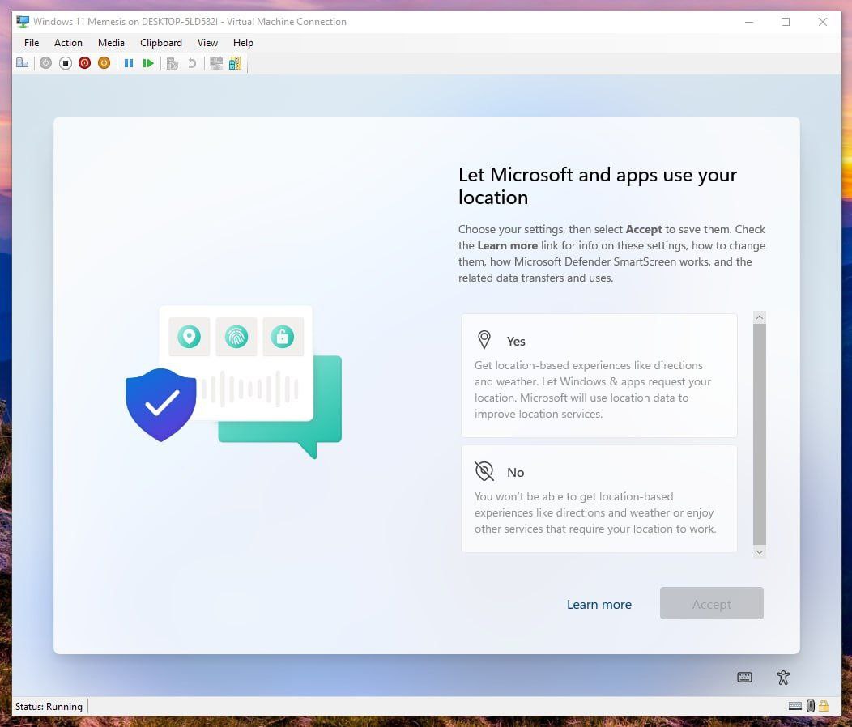Click the status bar lock icon
This screenshot has height=727, width=852.
[x=824, y=706]
